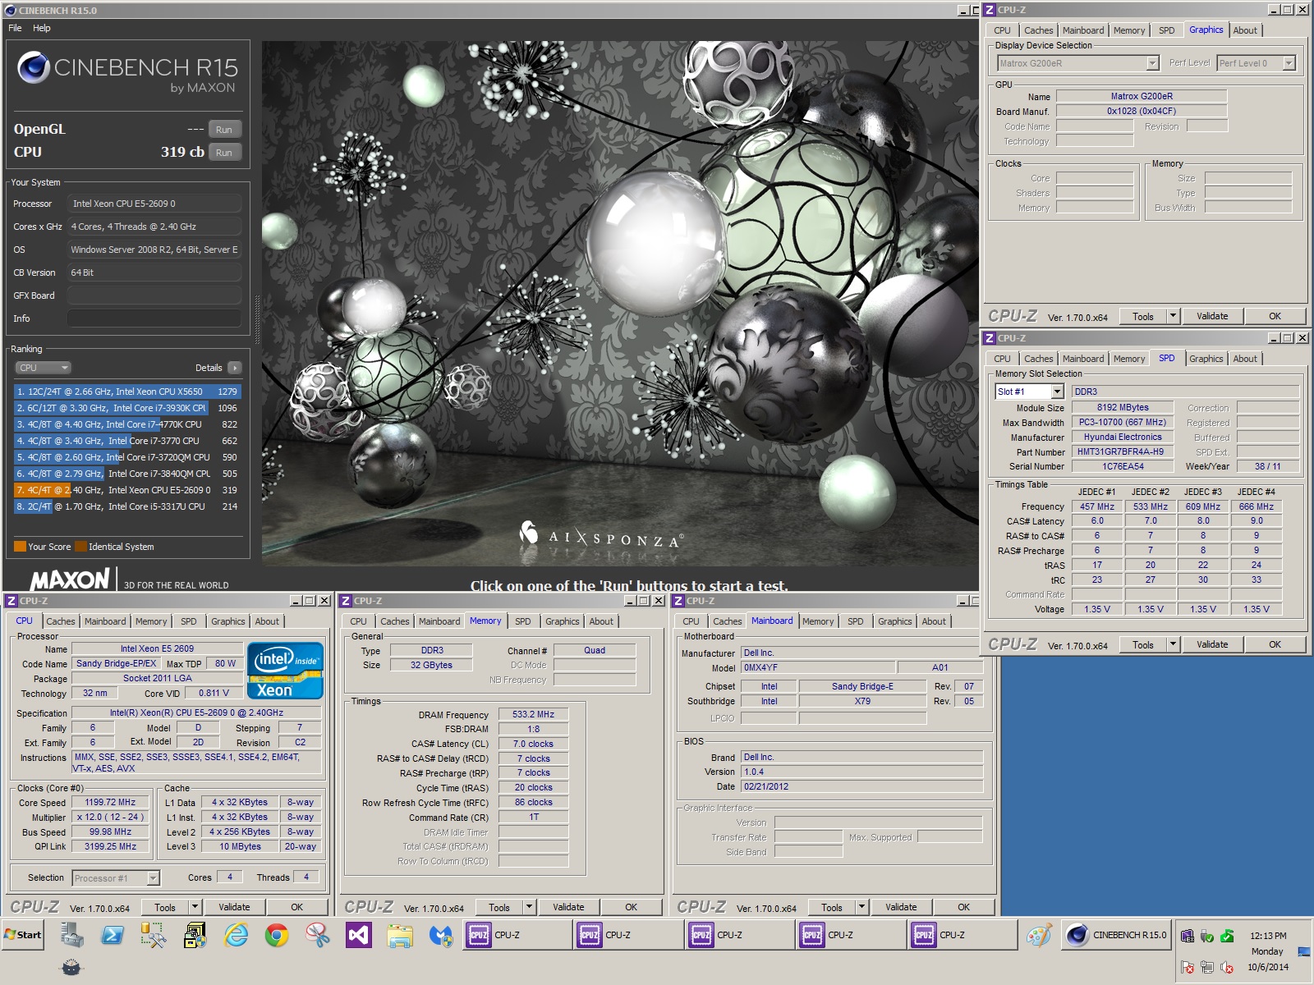Image resolution: width=1314 pixels, height=985 pixels.
Task: Launch Visual Studio from the taskbar
Action: [359, 934]
